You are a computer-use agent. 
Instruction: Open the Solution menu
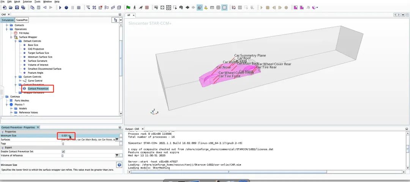(27, 2)
